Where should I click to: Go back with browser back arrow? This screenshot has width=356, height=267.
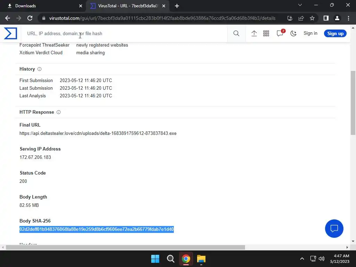[8, 18]
